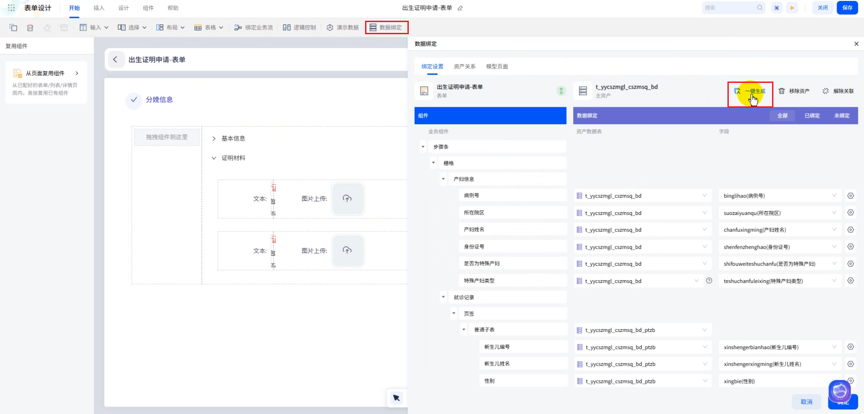Screen dimensions: 864x414
Task: Click the edit pencil icon beside the form title
Action: (x=460, y=8)
